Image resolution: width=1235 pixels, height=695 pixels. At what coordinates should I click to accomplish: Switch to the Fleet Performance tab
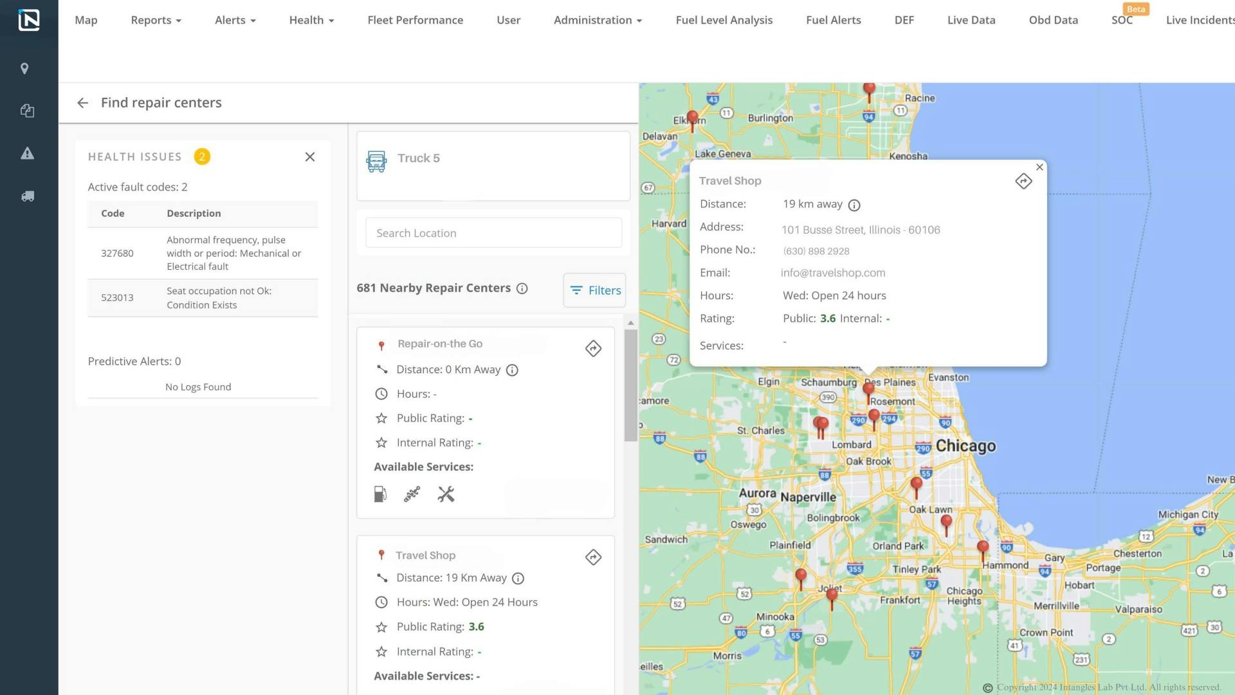[415, 20]
